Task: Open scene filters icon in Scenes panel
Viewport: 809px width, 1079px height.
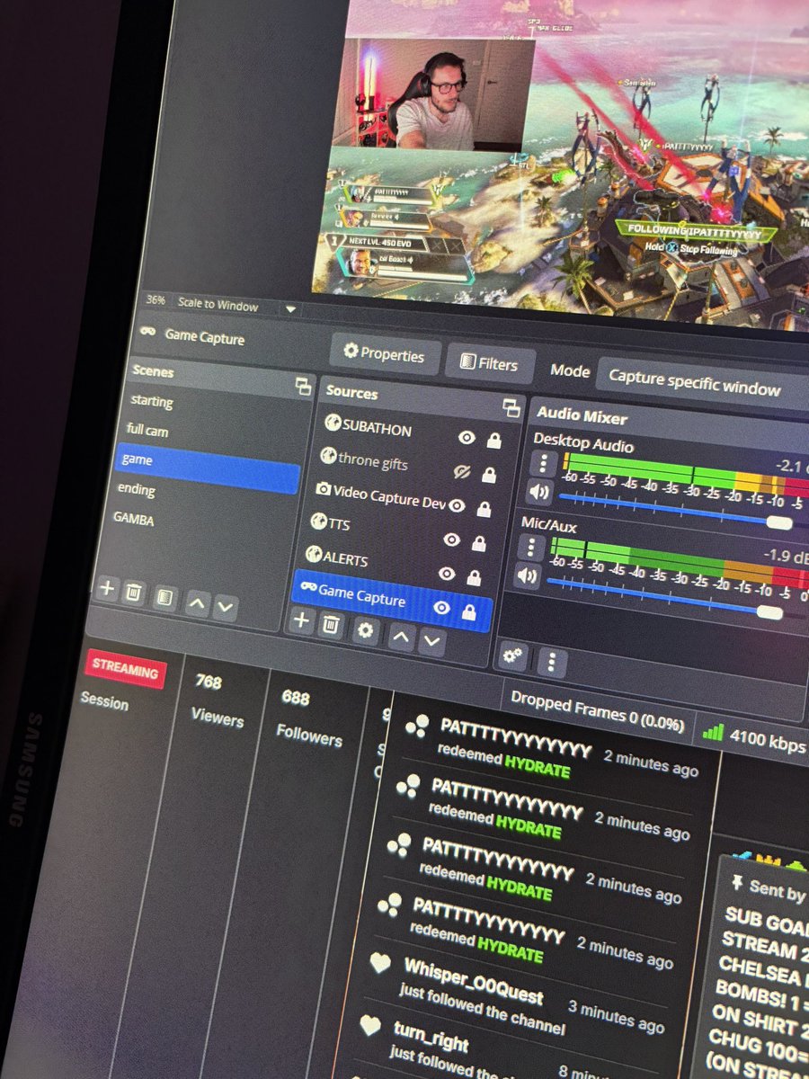Action: [x=164, y=598]
